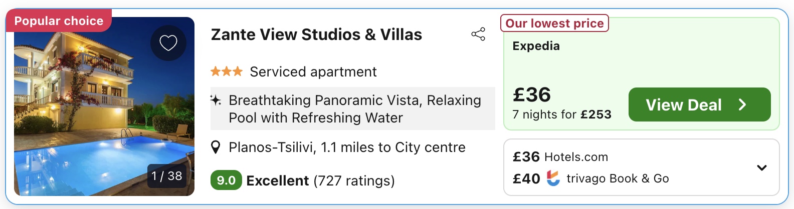
Task: Select the £36 Hotels.com offer
Action: 560,157
